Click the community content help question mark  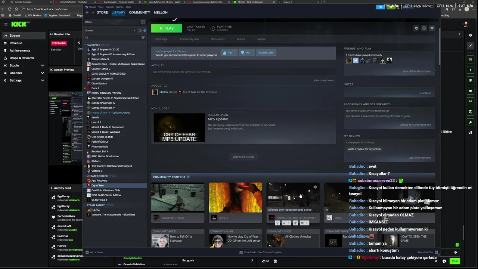pos(188,177)
